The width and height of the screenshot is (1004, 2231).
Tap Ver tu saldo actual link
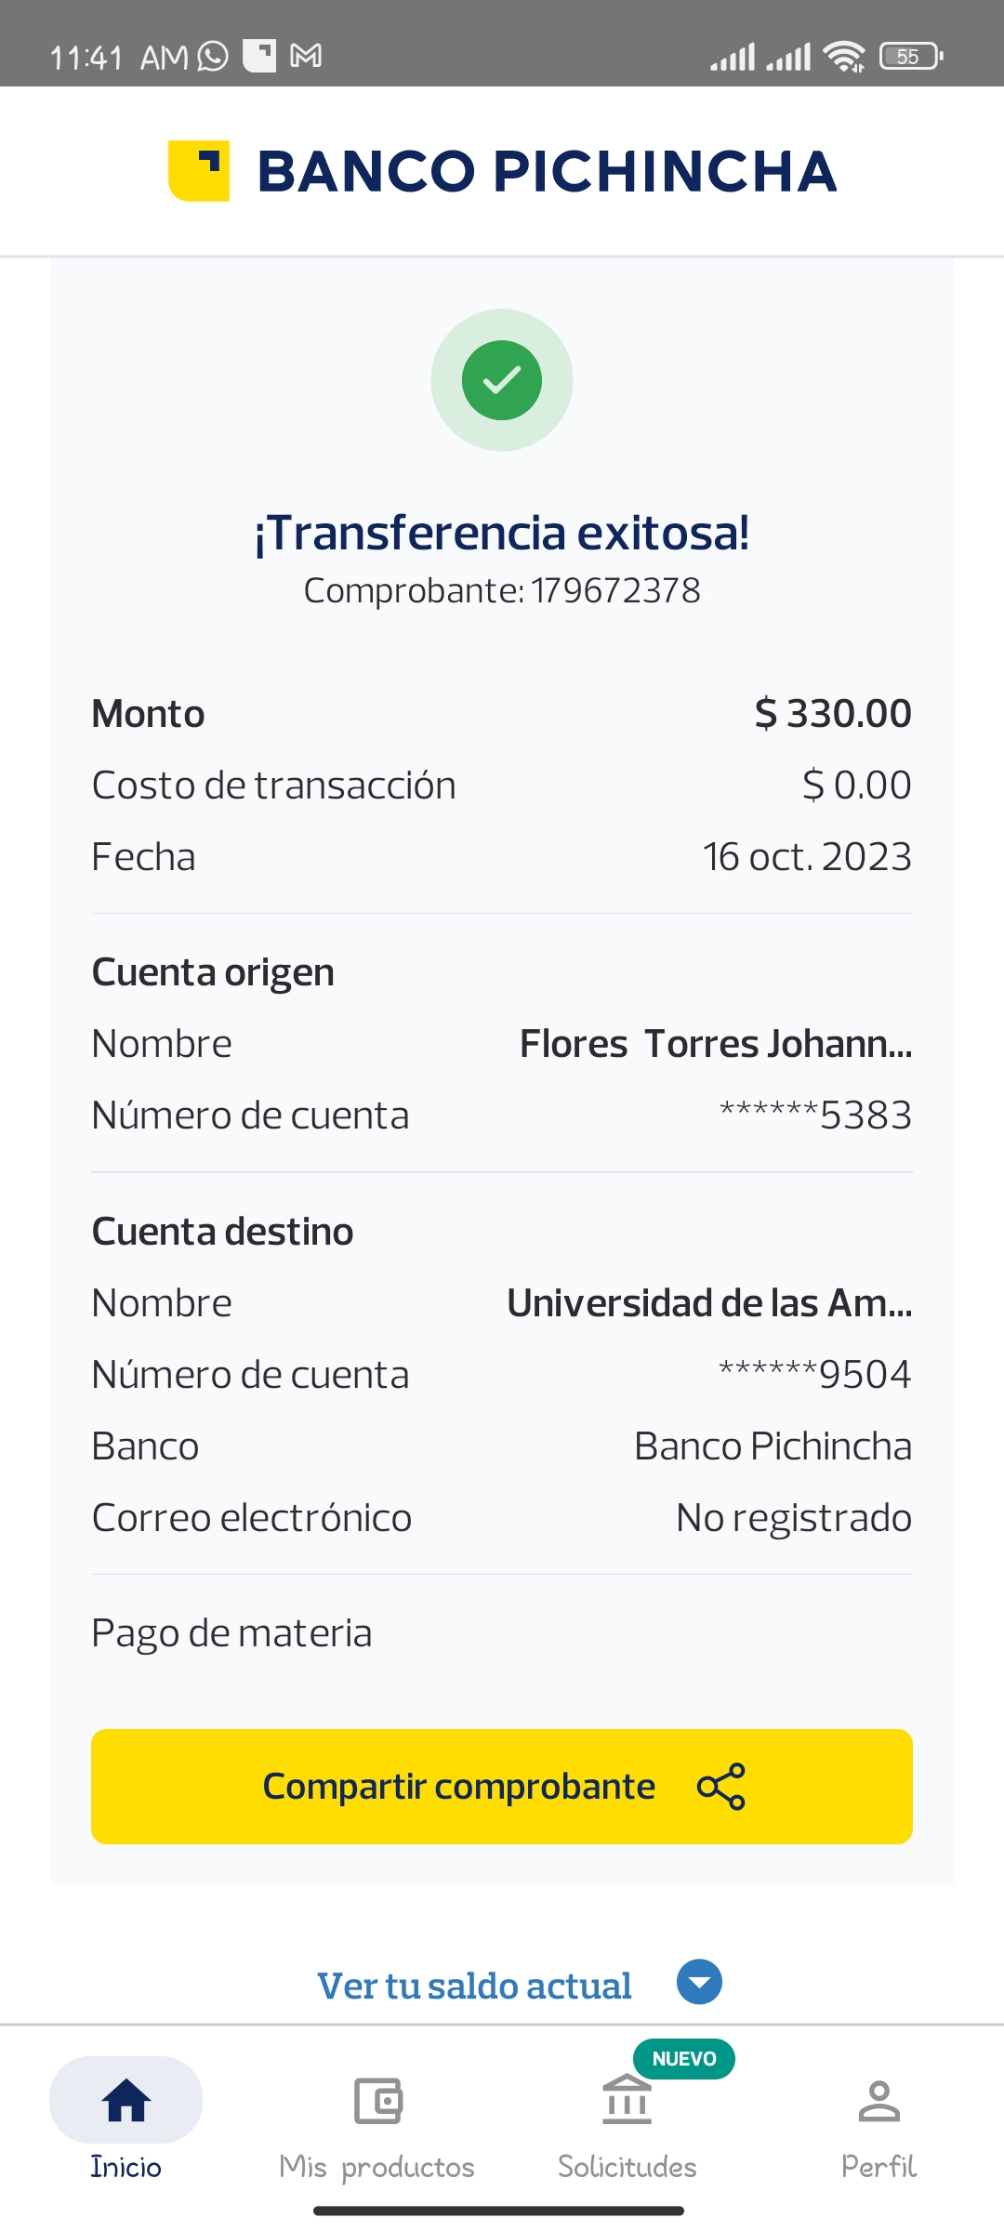[x=474, y=1986]
